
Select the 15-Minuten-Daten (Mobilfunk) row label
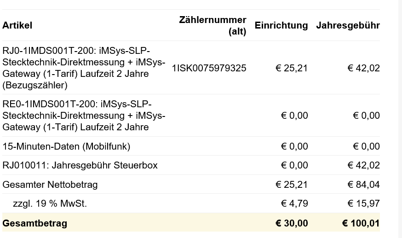coord(66,146)
